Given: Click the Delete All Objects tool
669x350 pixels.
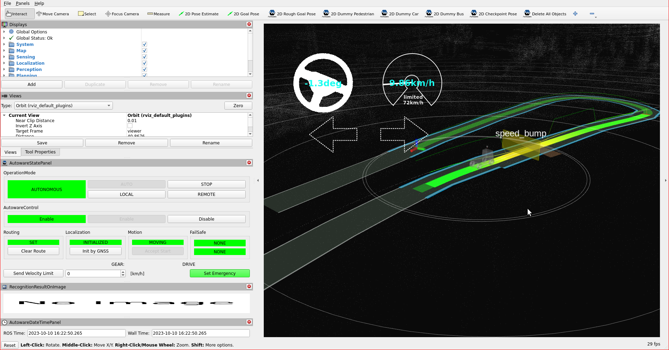Looking at the screenshot, I should tap(545, 14).
